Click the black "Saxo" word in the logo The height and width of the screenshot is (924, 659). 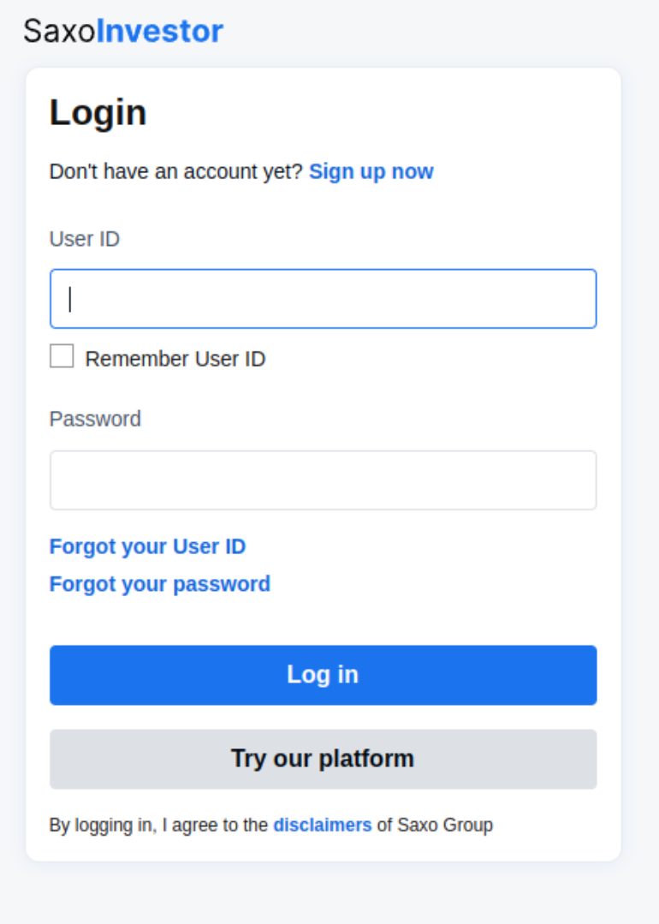(58, 32)
